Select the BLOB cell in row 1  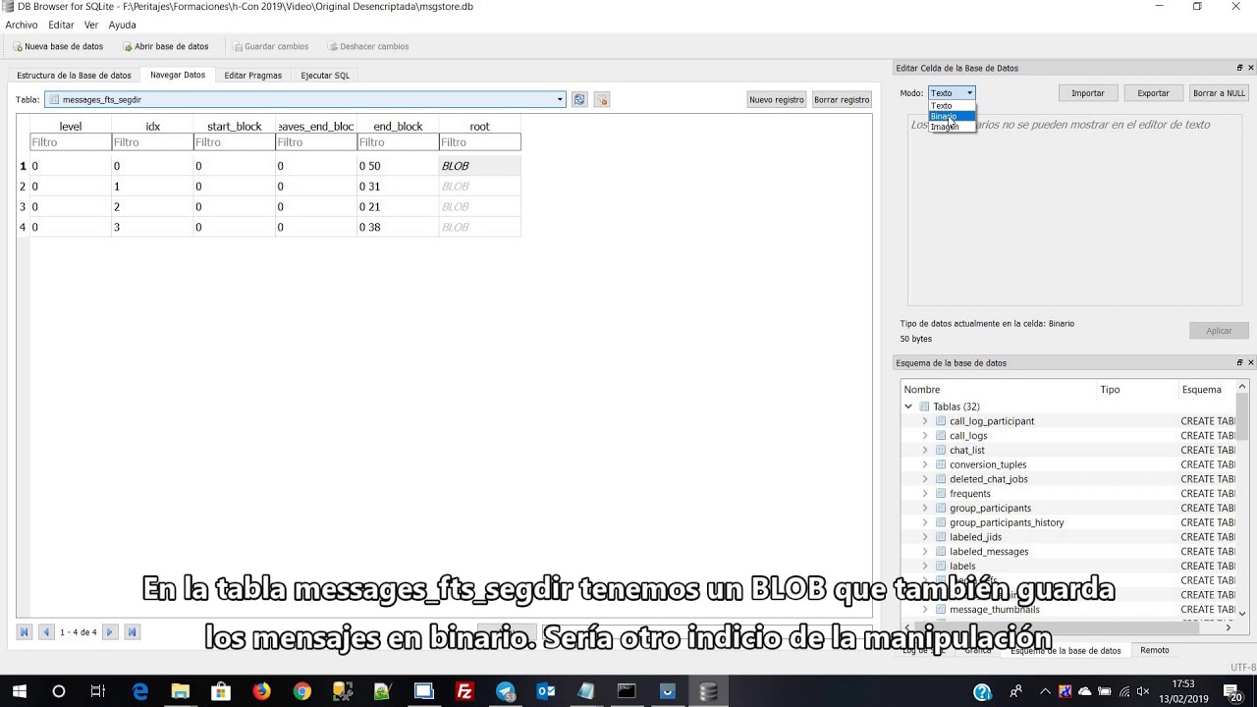point(479,166)
